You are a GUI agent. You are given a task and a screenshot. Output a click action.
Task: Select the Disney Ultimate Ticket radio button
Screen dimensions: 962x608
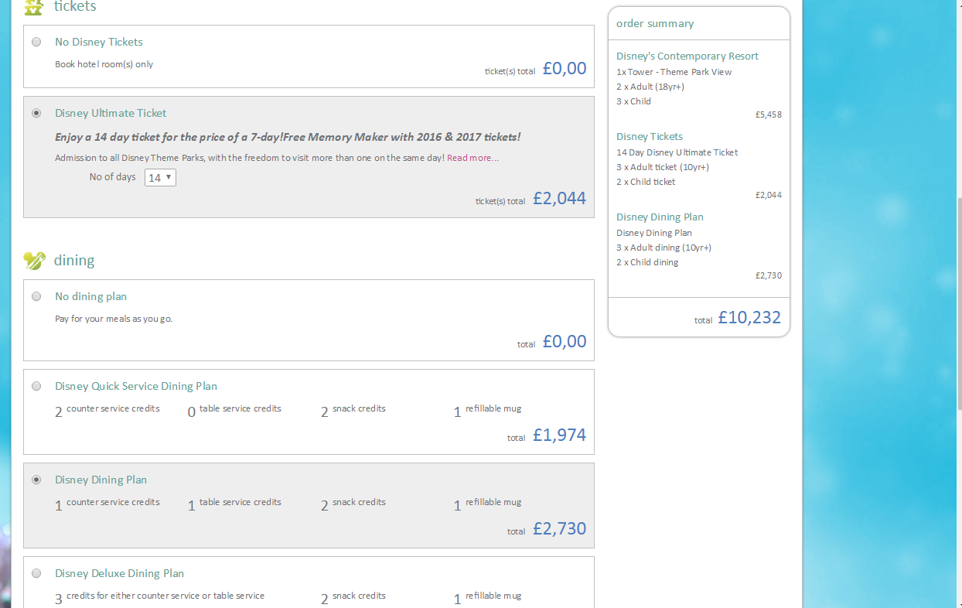point(36,113)
